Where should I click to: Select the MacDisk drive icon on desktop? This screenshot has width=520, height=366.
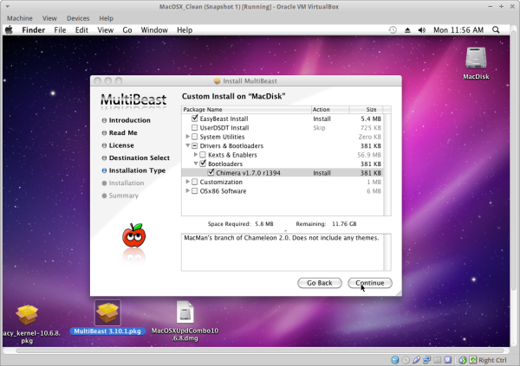pos(476,58)
